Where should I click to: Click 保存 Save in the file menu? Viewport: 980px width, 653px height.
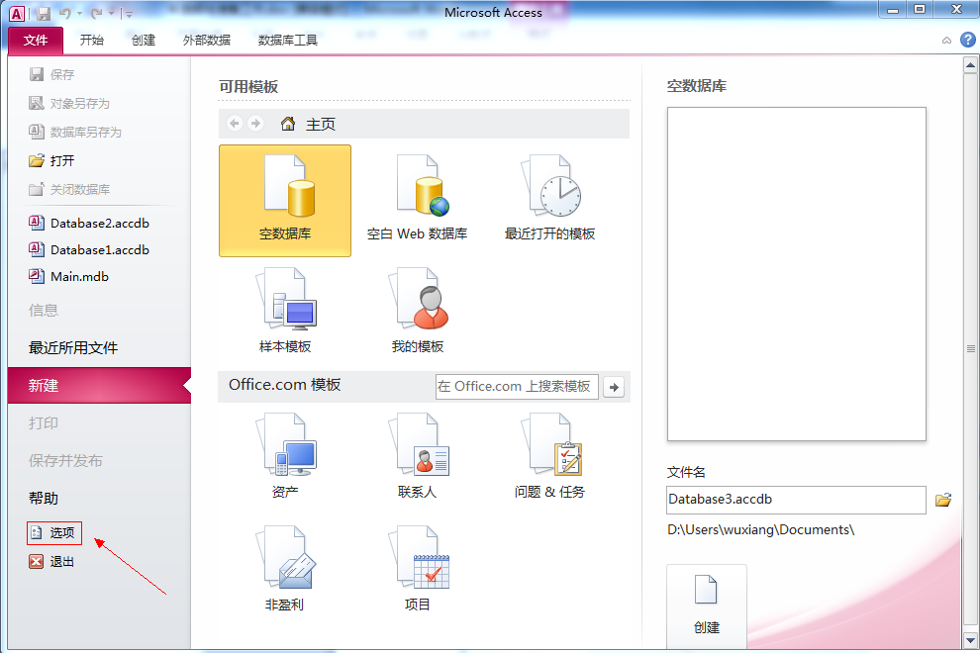(x=51, y=75)
